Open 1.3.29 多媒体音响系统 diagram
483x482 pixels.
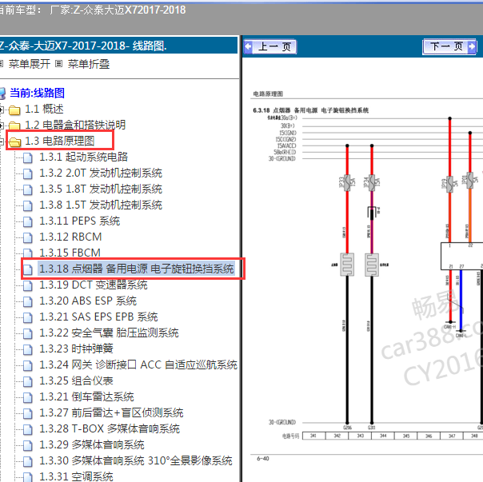point(92,444)
